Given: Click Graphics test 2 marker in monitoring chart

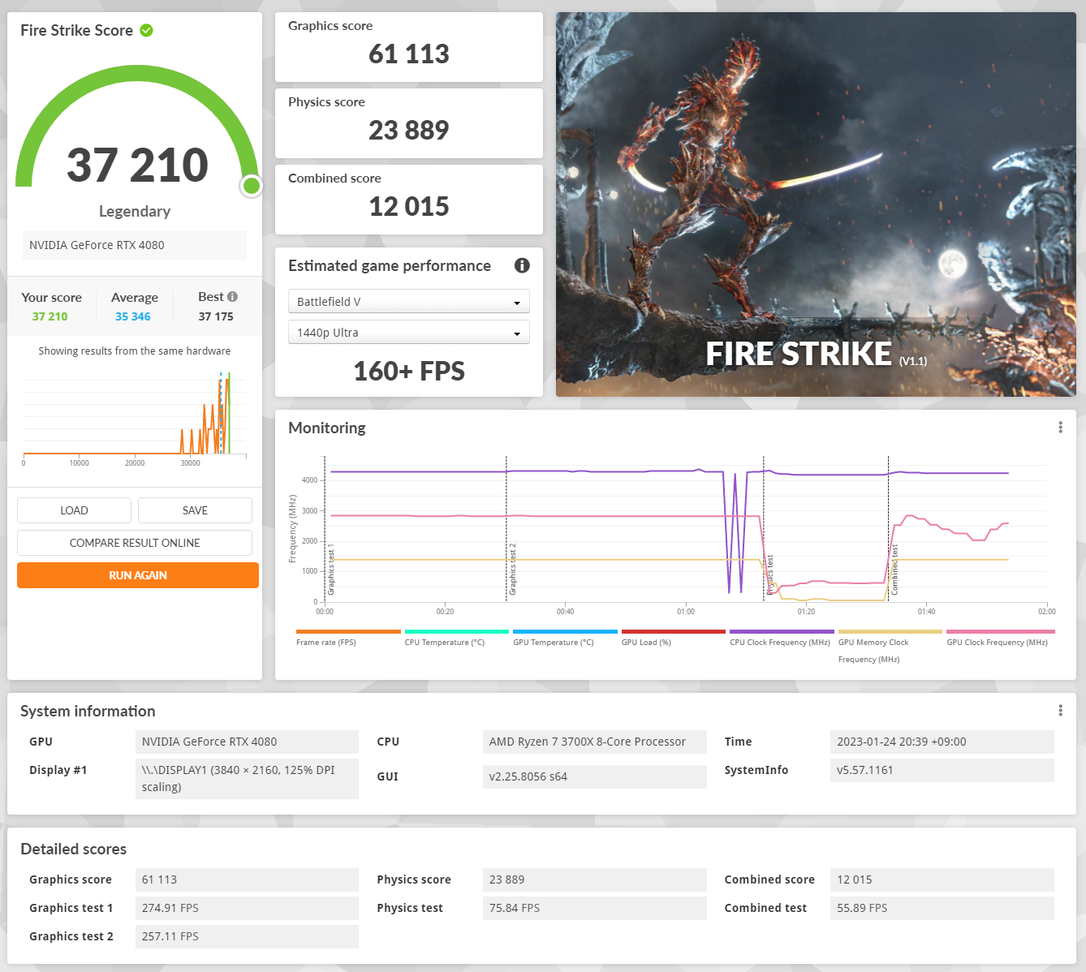Looking at the screenshot, I should coord(513,570).
